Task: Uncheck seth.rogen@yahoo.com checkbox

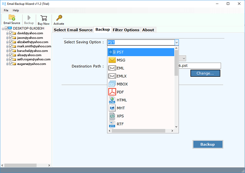Action: click(x=11, y=59)
